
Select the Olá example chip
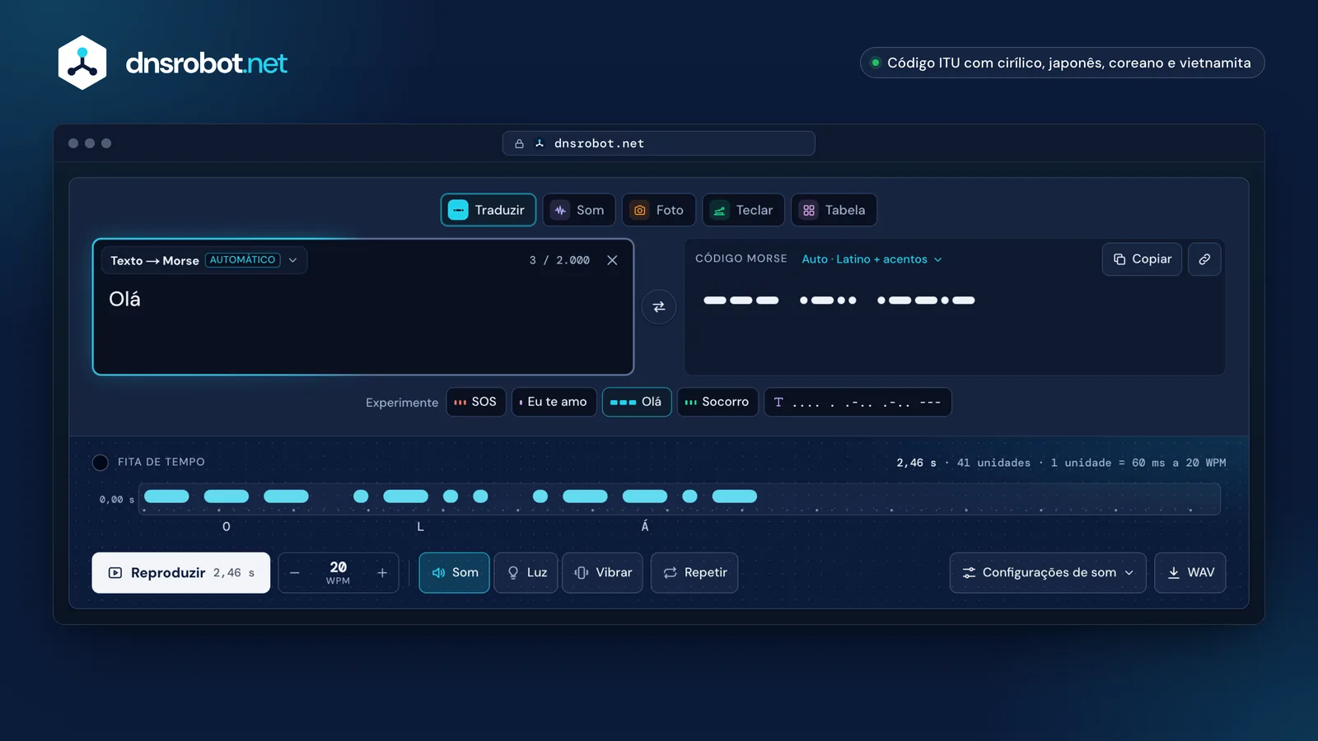point(637,402)
